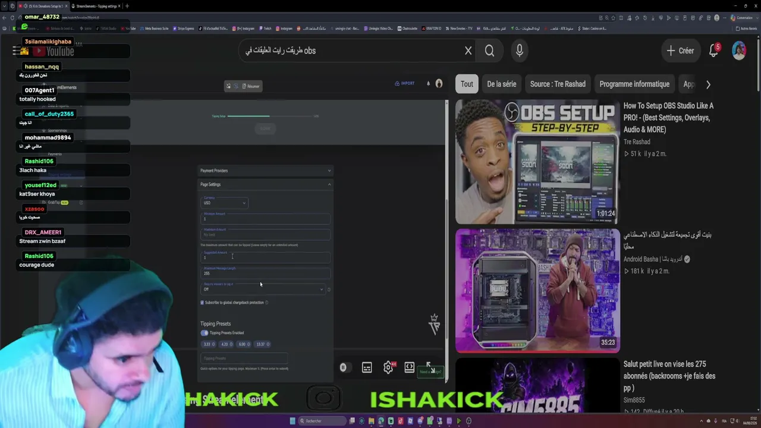Viewport: 761px width, 428px height.
Task: Click the Créer button on YouTube
Action: 680,51
